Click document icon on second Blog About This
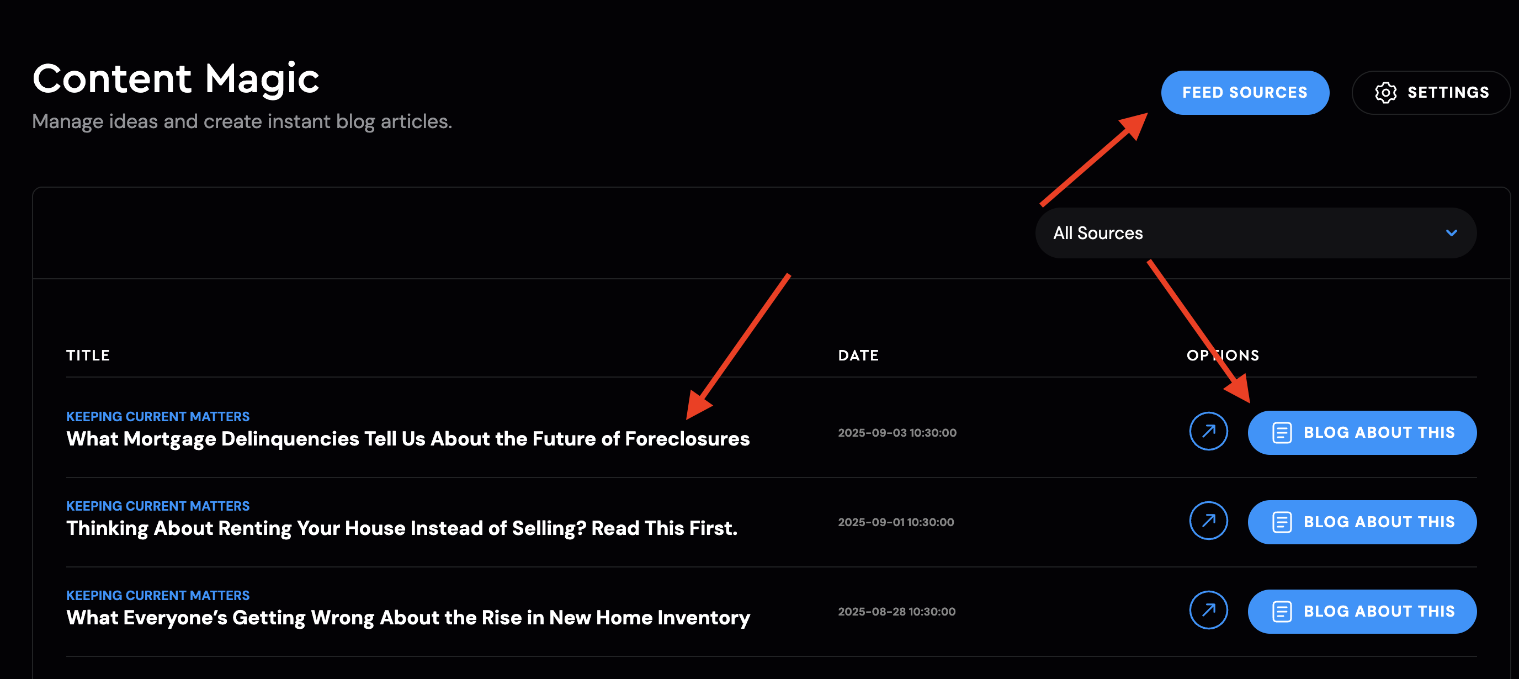 coord(1282,522)
